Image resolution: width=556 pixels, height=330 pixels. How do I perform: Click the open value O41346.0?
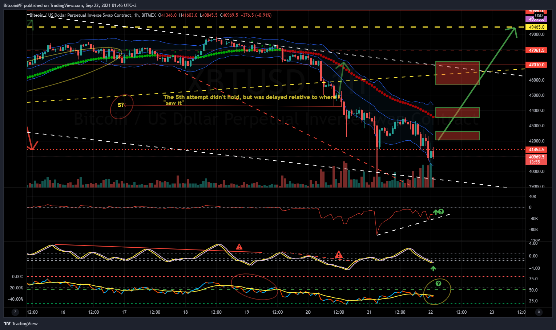(168, 15)
